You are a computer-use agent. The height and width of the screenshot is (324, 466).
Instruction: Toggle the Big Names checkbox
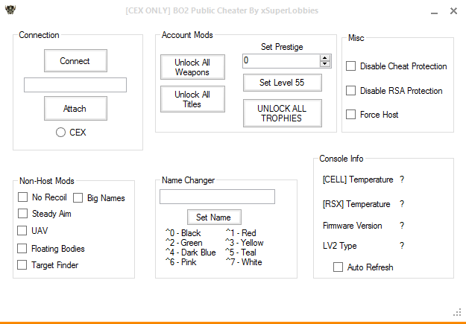coord(78,198)
